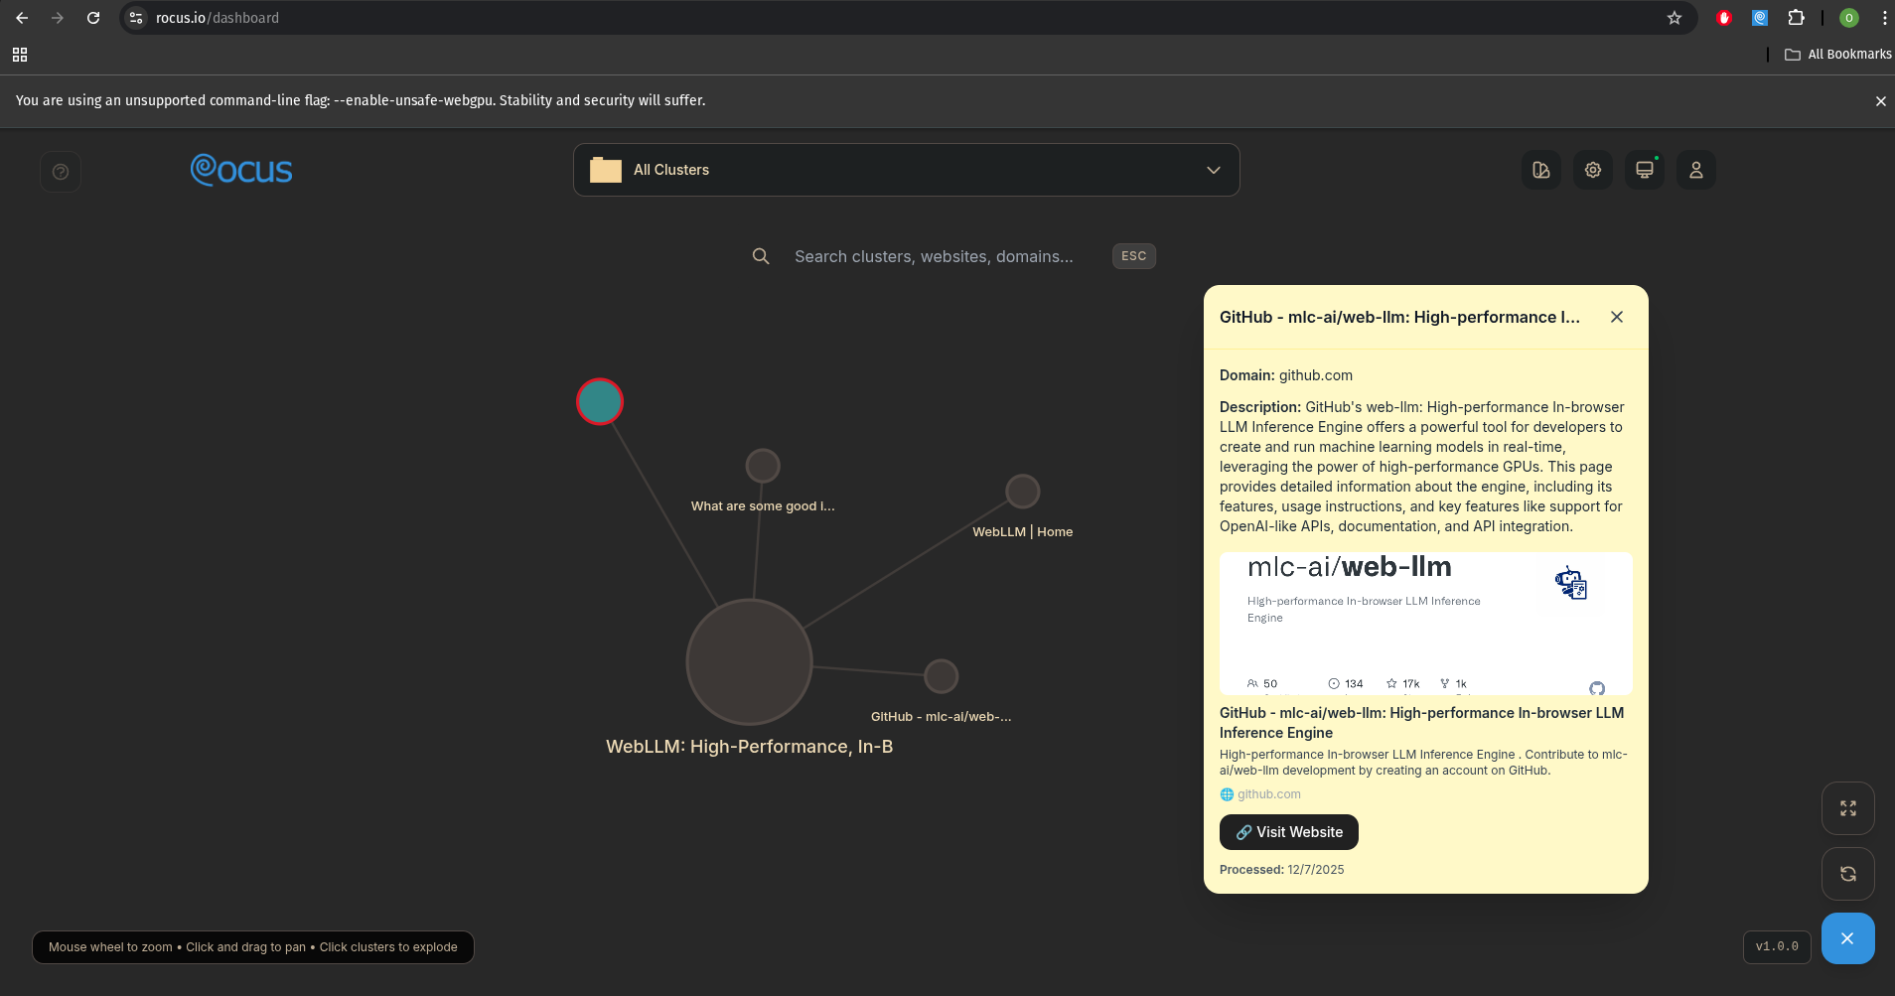Click the Visit Website button
This screenshot has width=1895, height=996.
pos(1288,832)
